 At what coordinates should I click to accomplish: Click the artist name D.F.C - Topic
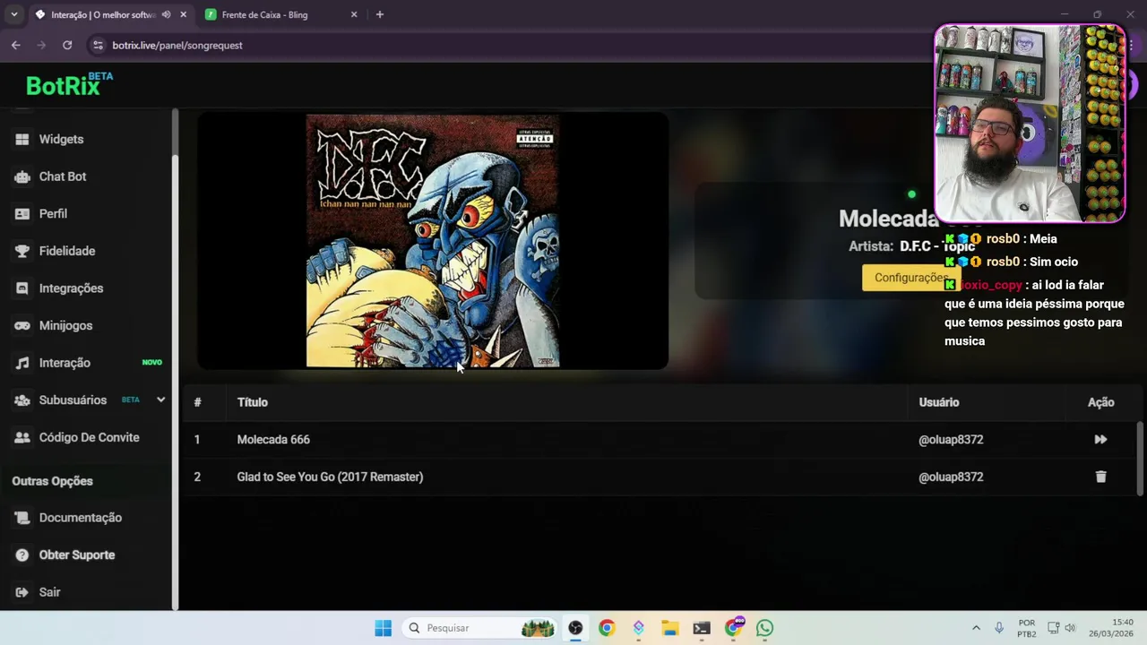pyautogui.click(x=936, y=246)
